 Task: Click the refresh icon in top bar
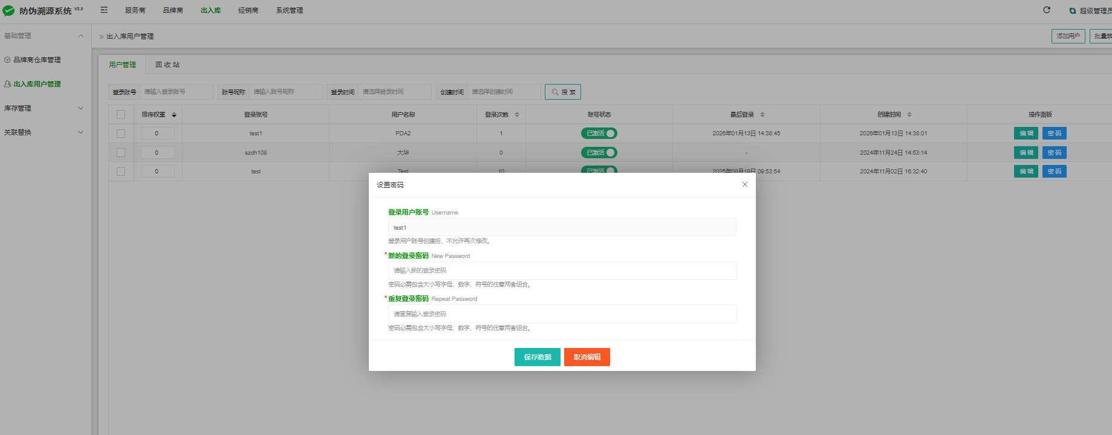(1047, 10)
